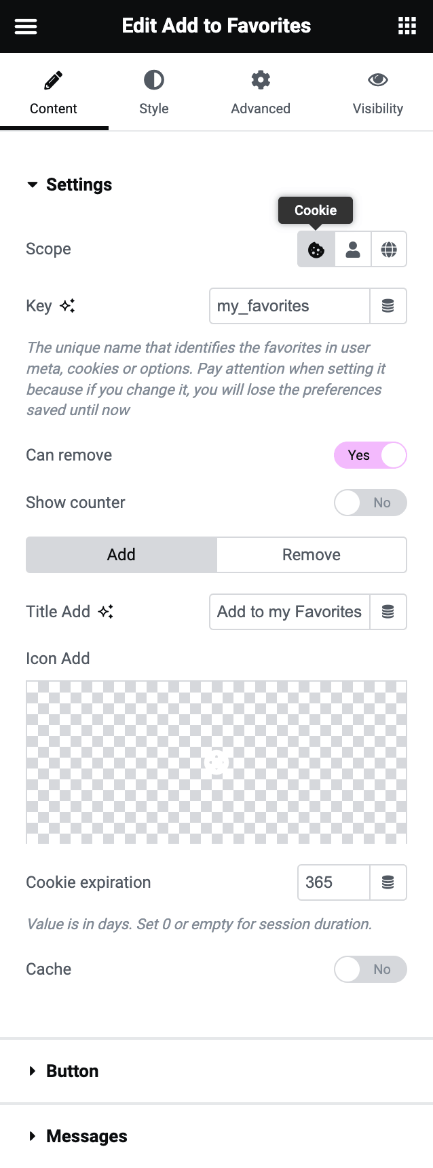The width and height of the screenshot is (433, 1168).
Task: Select the Remove state button
Action: tap(312, 555)
